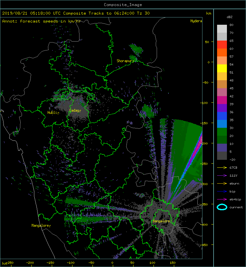Screen dimensions: 246x267
Task: Click the eburn arrow legend icon
Action: (x=222, y=184)
